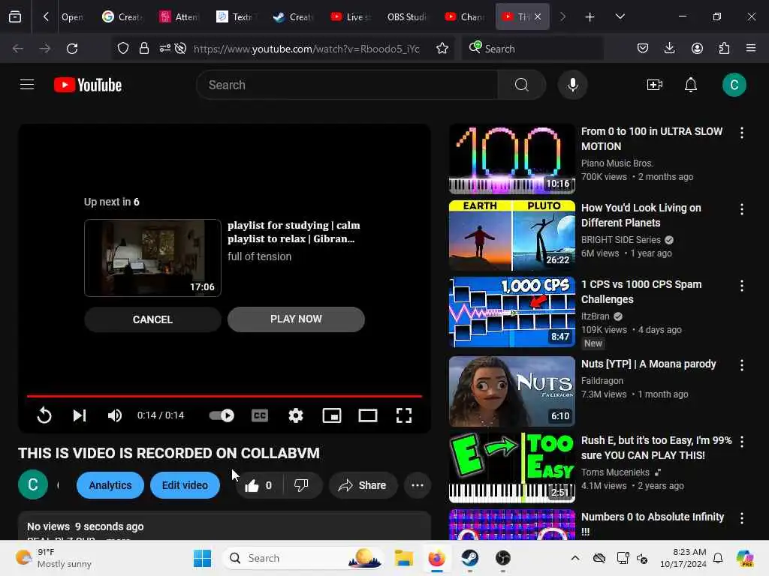Open the tracking protection shield icon

click(x=123, y=48)
